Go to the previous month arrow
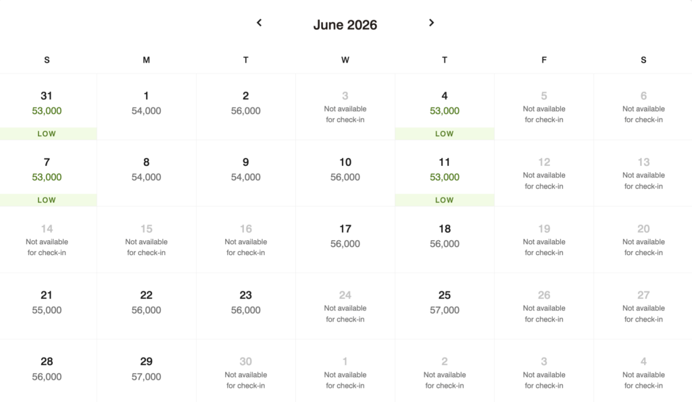 click(259, 23)
